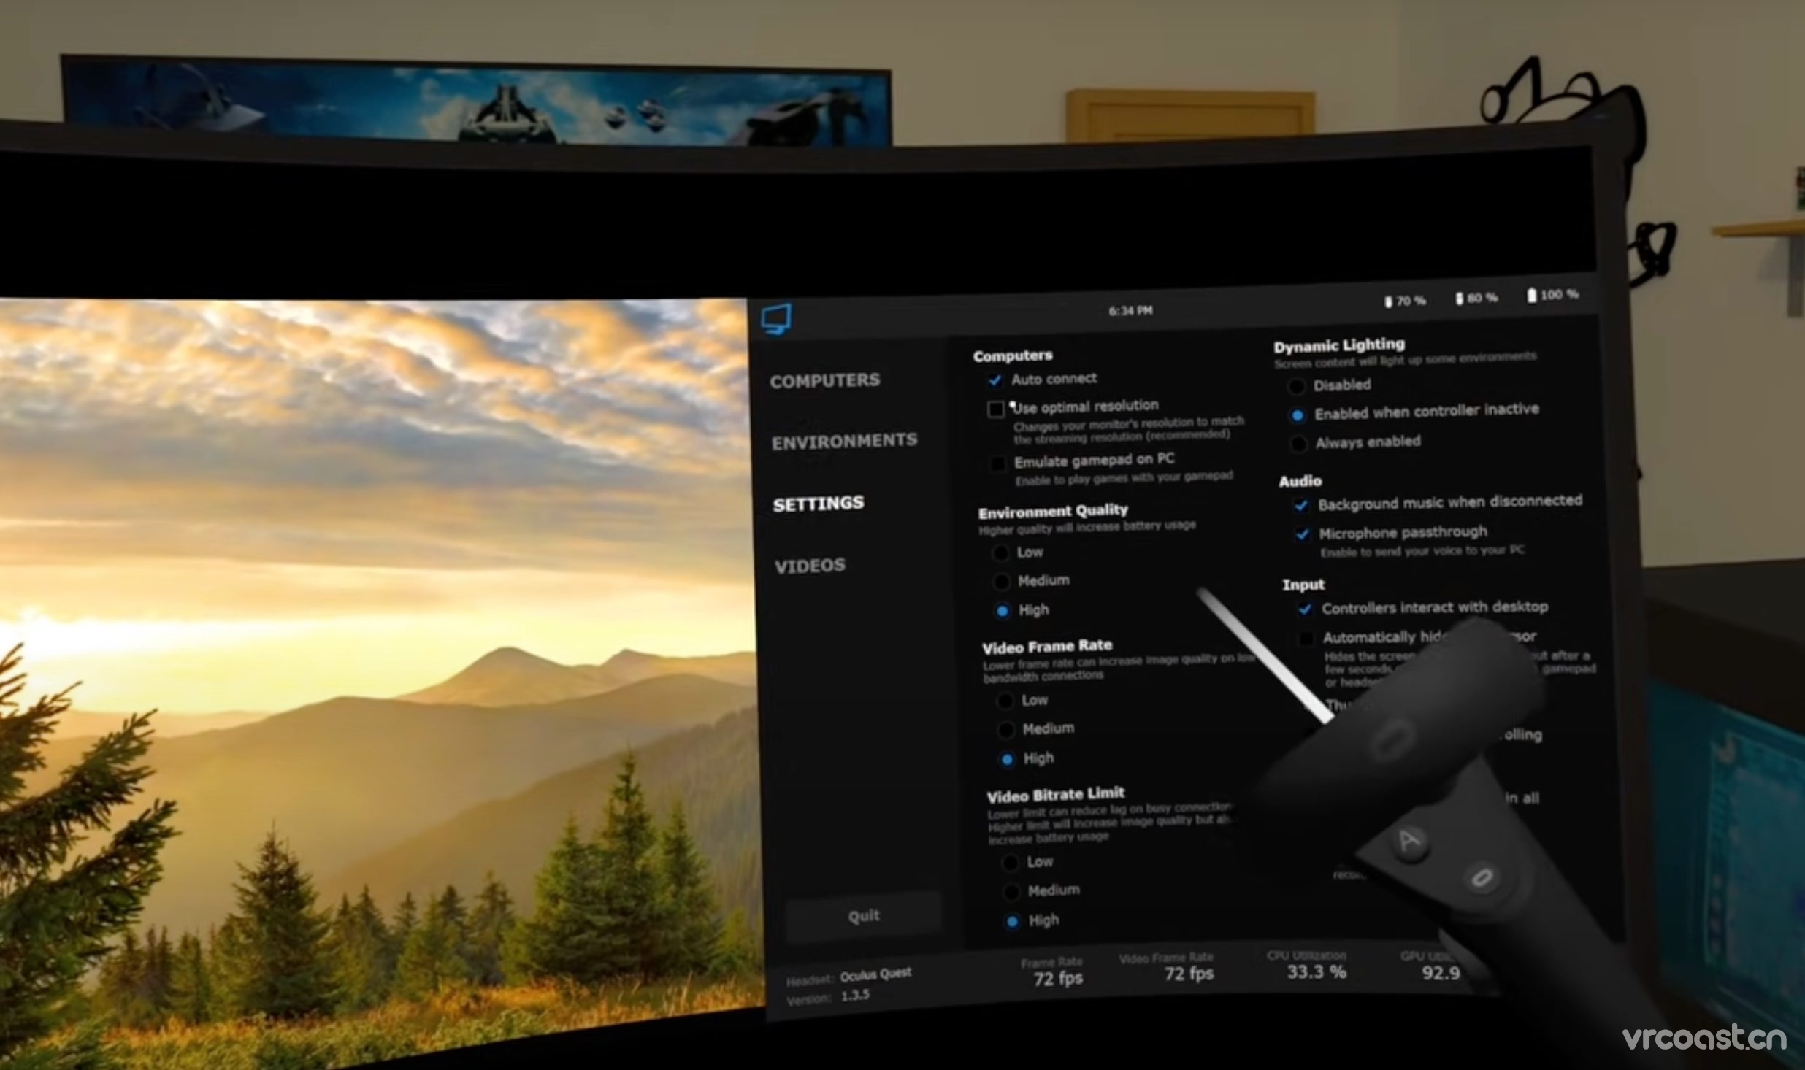1805x1070 pixels.
Task: Click the Audio section heading
Action: (1300, 481)
